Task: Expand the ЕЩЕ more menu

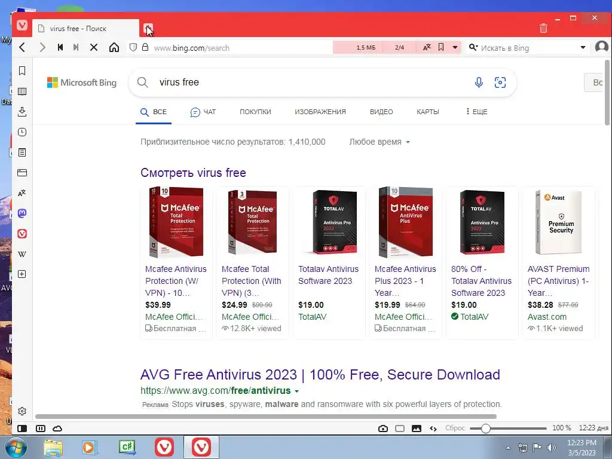Action: pyautogui.click(x=476, y=112)
